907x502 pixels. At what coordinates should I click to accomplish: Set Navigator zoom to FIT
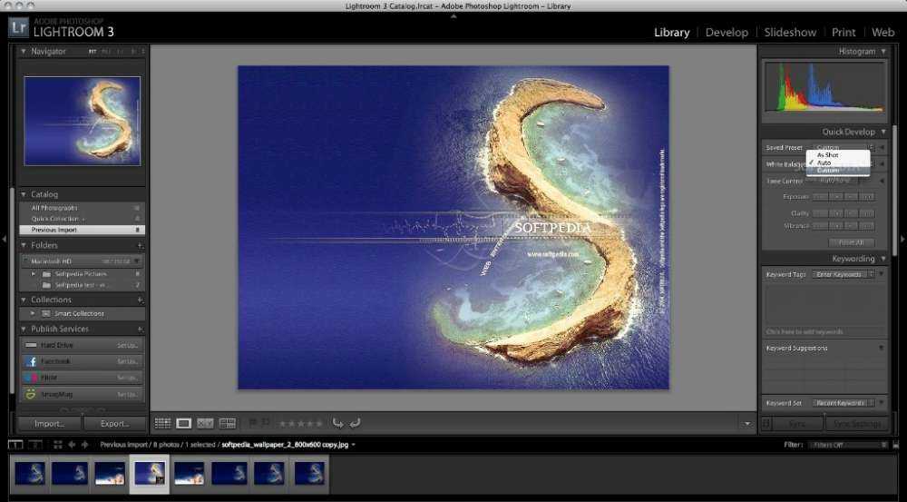(x=93, y=52)
